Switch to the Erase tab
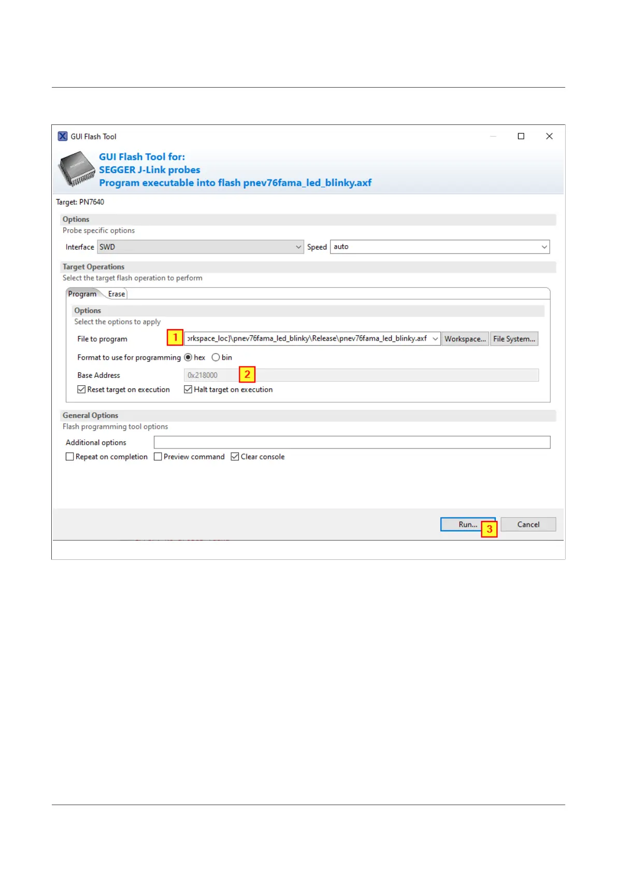The height and width of the screenshot is (873, 617). tap(117, 294)
